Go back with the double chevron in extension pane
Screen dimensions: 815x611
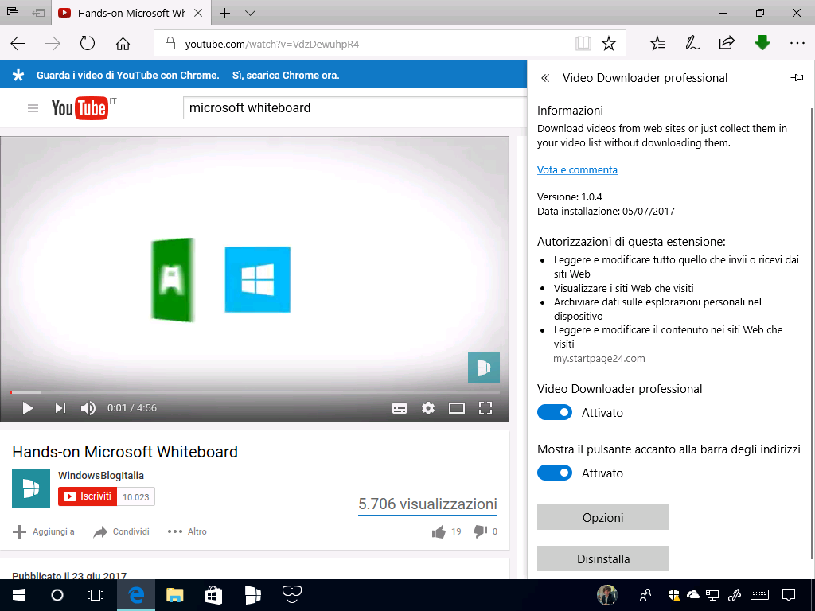[544, 78]
